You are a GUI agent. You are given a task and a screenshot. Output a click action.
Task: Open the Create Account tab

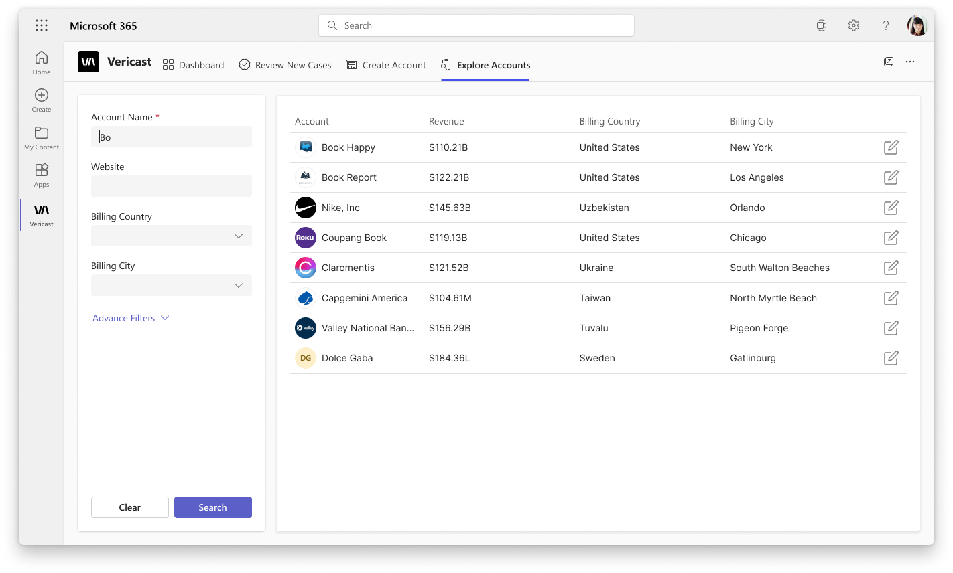coord(386,65)
